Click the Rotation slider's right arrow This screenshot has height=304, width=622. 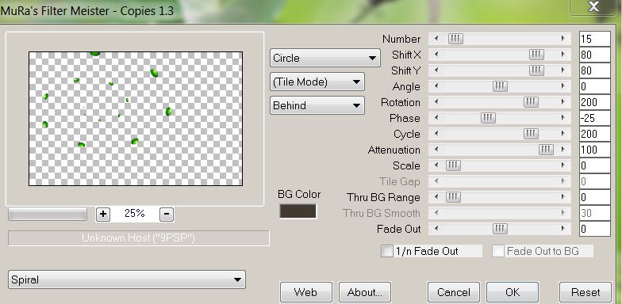(x=563, y=102)
